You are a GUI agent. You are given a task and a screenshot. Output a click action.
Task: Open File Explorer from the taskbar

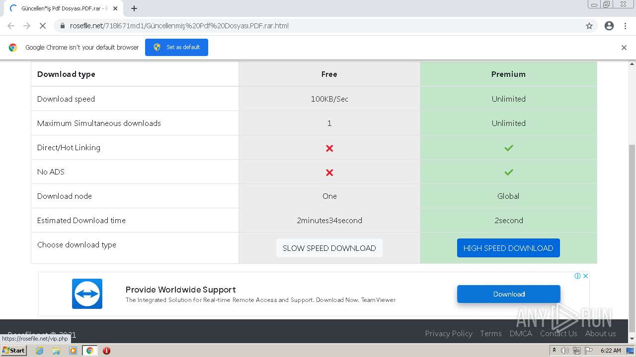tap(56, 351)
